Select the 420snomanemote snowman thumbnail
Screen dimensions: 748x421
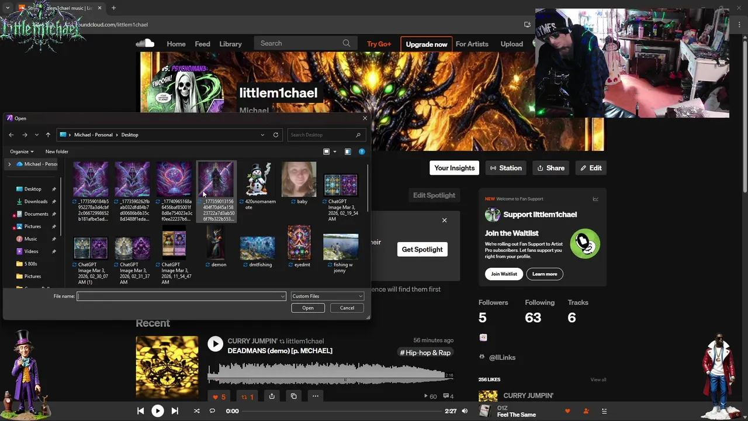[x=258, y=180]
